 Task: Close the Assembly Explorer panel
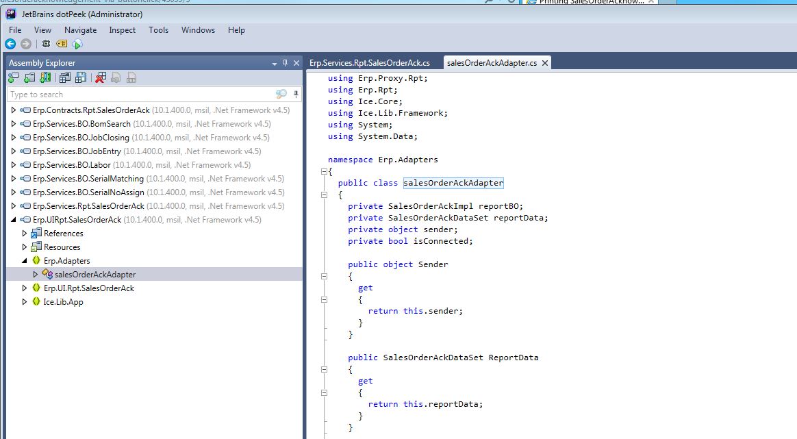pyautogui.click(x=296, y=63)
